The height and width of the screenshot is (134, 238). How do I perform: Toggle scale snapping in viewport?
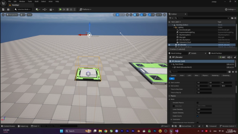coord(149,15)
